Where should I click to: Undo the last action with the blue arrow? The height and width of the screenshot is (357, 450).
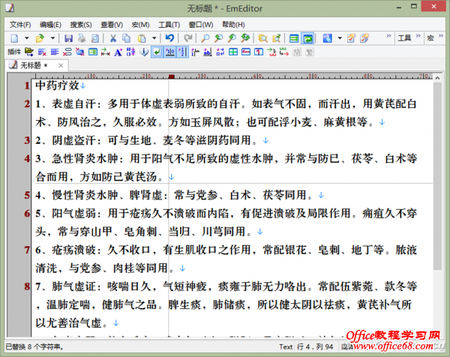click(170, 38)
